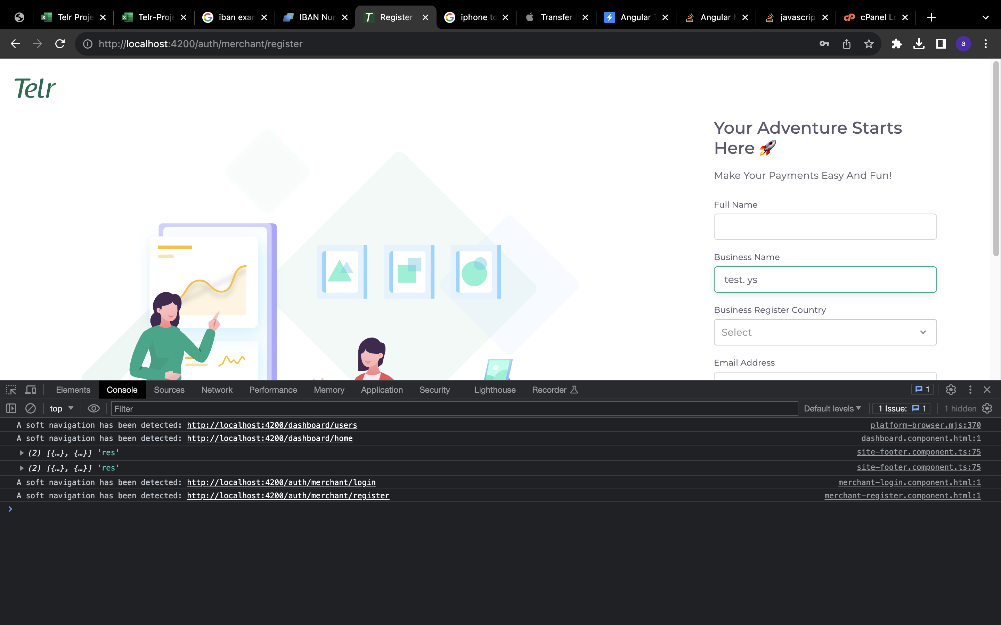Screen dimensions: 1001x625
Task: Open saved passwords key icon
Action: 824,44
